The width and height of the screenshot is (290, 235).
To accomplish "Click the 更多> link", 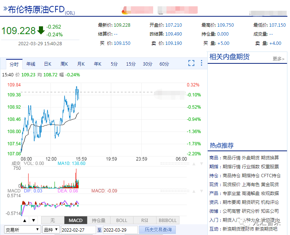I will (x=279, y=59).
